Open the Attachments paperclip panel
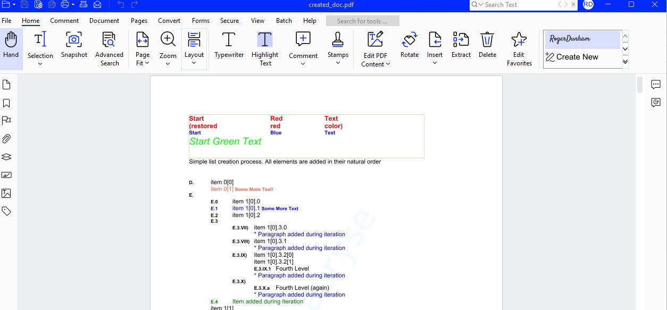This screenshot has width=667, height=310. pyautogui.click(x=6, y=139)
